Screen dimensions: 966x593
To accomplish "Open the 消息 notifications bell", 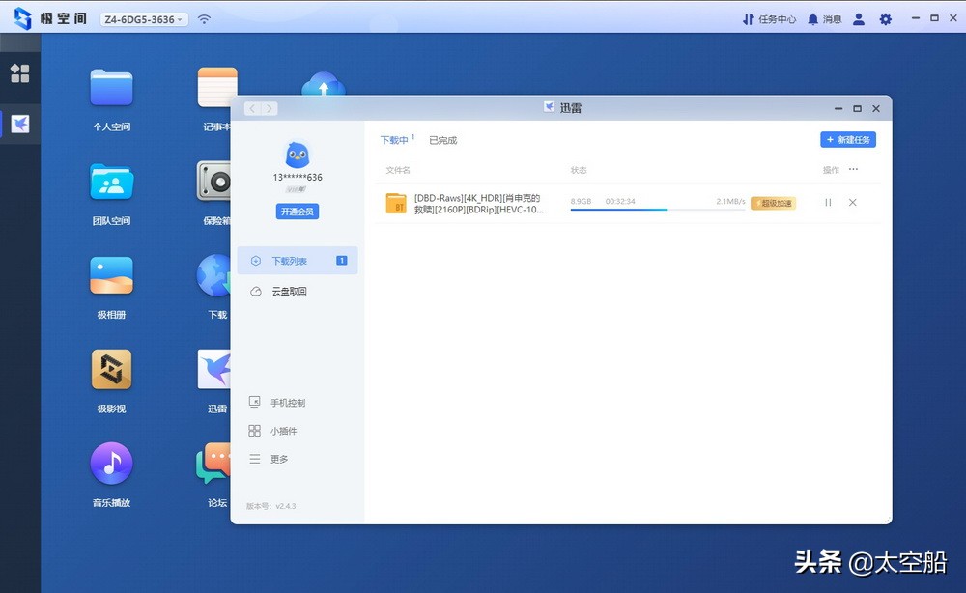I will coord(824,19).
